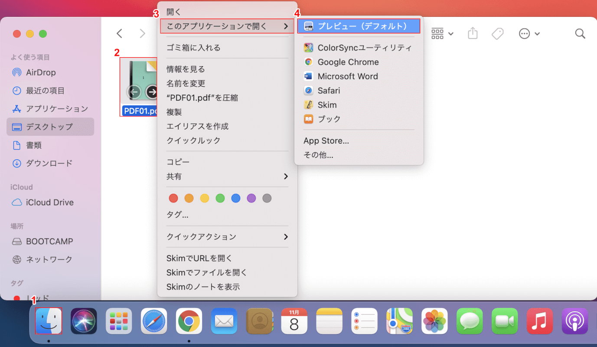Apply the gray tag color

pyautogui.click(x=267, y=198)
